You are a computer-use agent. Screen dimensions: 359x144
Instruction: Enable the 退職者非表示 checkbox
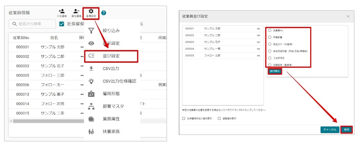coord(219,118)
